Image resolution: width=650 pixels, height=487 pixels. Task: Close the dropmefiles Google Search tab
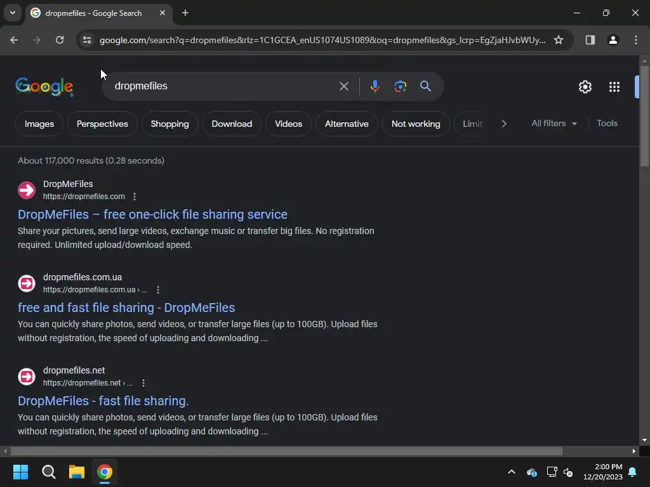click(x=162, y=13)
